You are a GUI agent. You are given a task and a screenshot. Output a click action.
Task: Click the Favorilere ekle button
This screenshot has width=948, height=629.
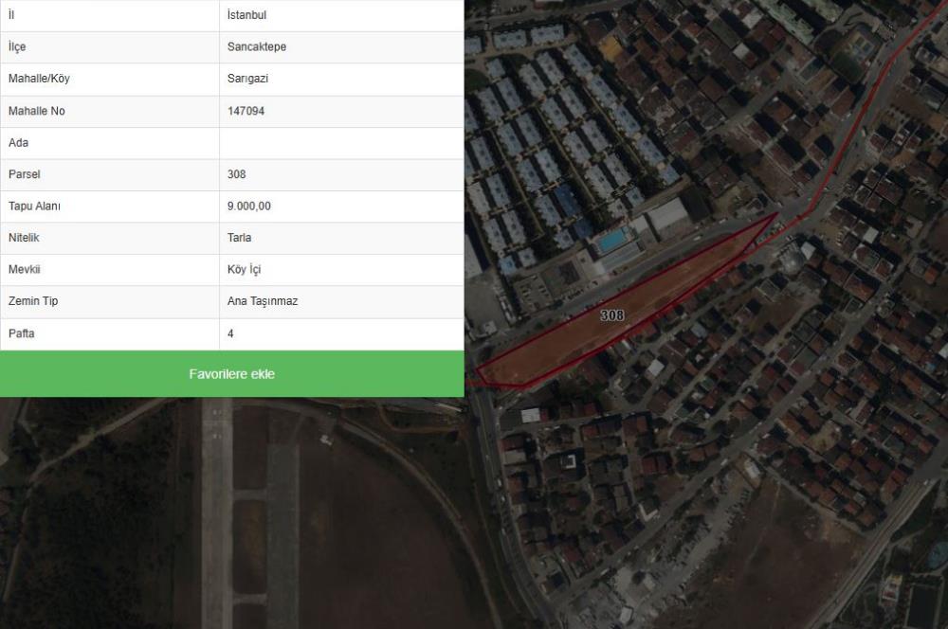click(231, 374)
